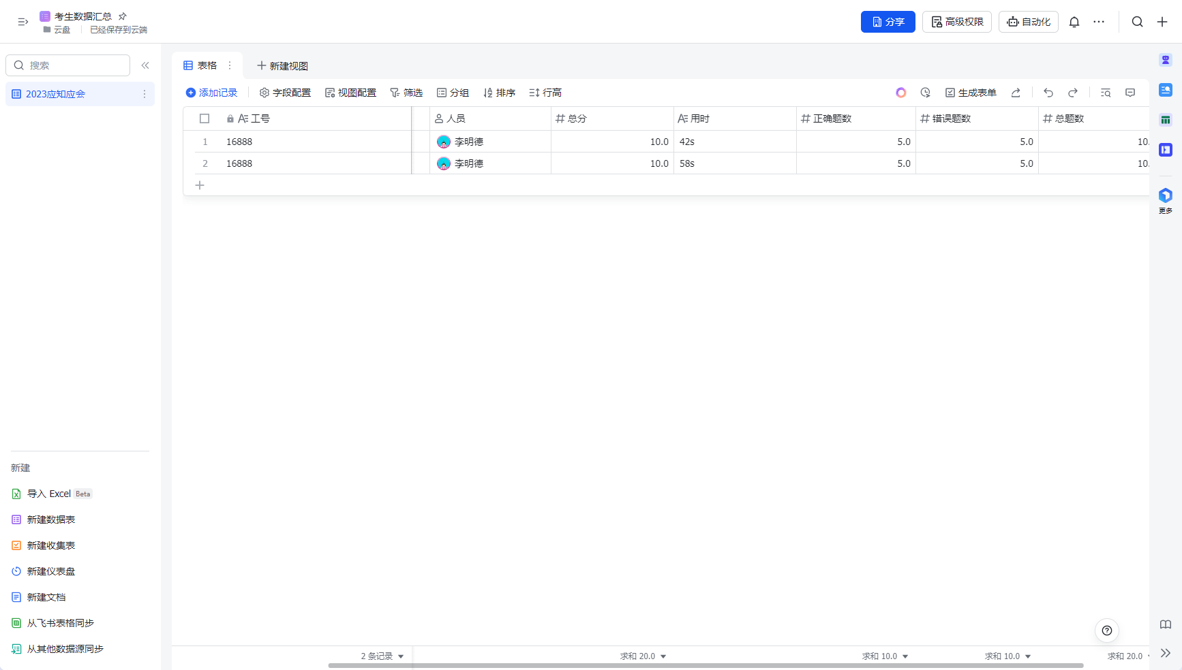Open find-in-table search icon
The height and width of the screenshot is (670, 1182).
(1106, 93)
